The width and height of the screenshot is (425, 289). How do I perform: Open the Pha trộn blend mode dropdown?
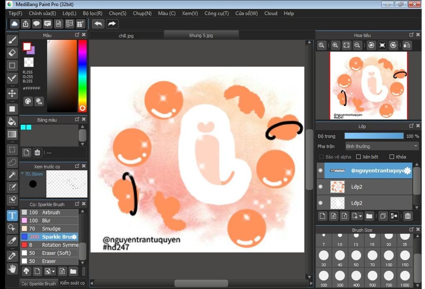pyautogui.click(x=382, y=146)
